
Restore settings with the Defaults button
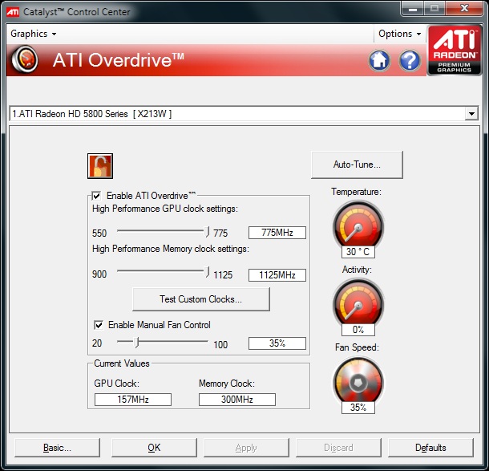(x=430, y=448)
